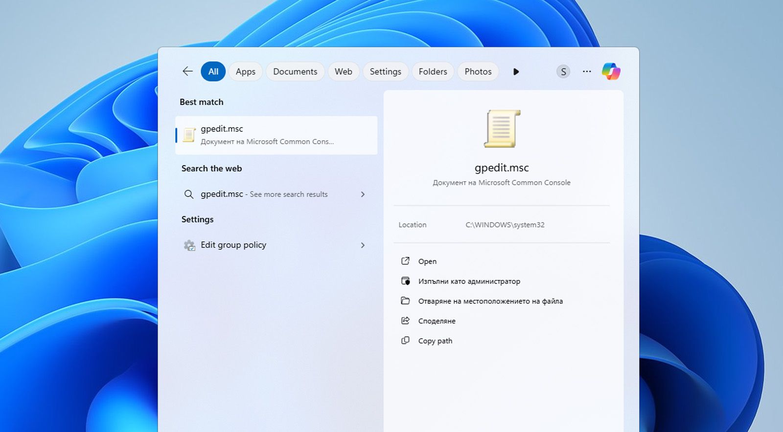Select the gpedit.msc best match result name
The height and width of the screenshot is (432, 783).
222,129
